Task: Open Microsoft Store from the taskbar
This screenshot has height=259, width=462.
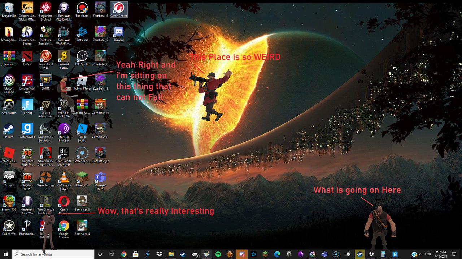Action: (x=135, y=254)
